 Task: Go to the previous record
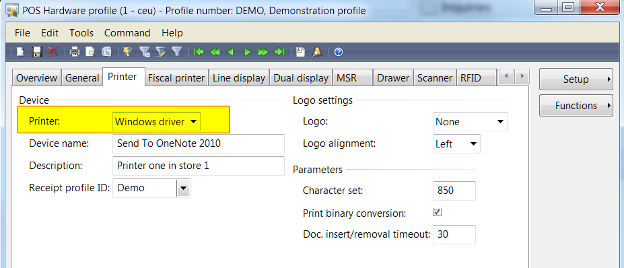(230, 52)
